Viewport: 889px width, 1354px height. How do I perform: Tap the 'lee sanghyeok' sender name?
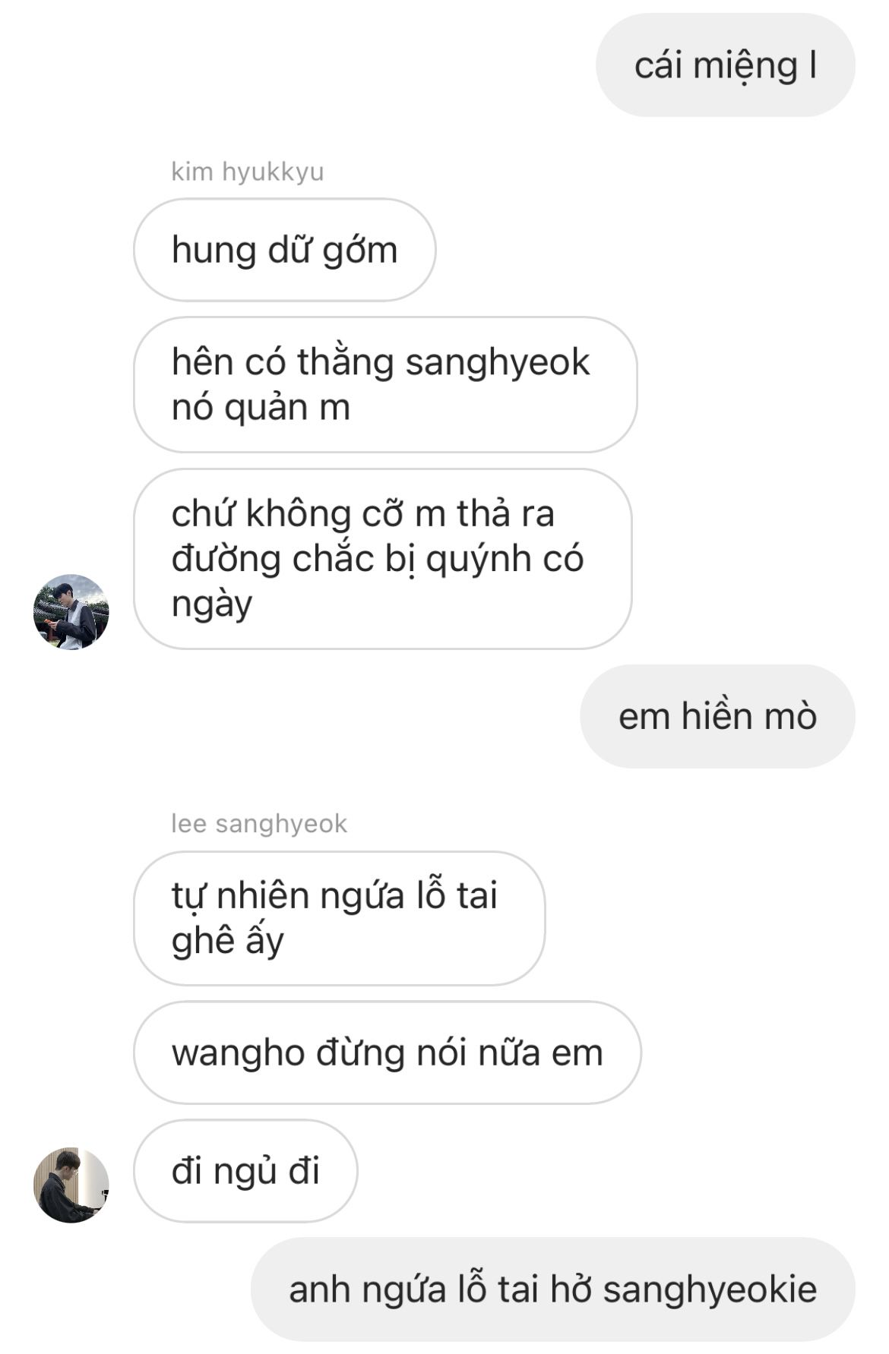259,823
